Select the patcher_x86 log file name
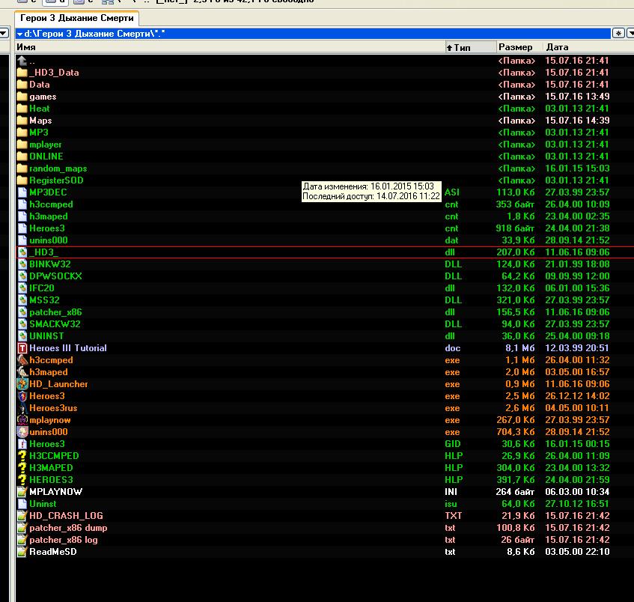Image resolution: width=634 pixels, height=602 pixels. (64, 540)
